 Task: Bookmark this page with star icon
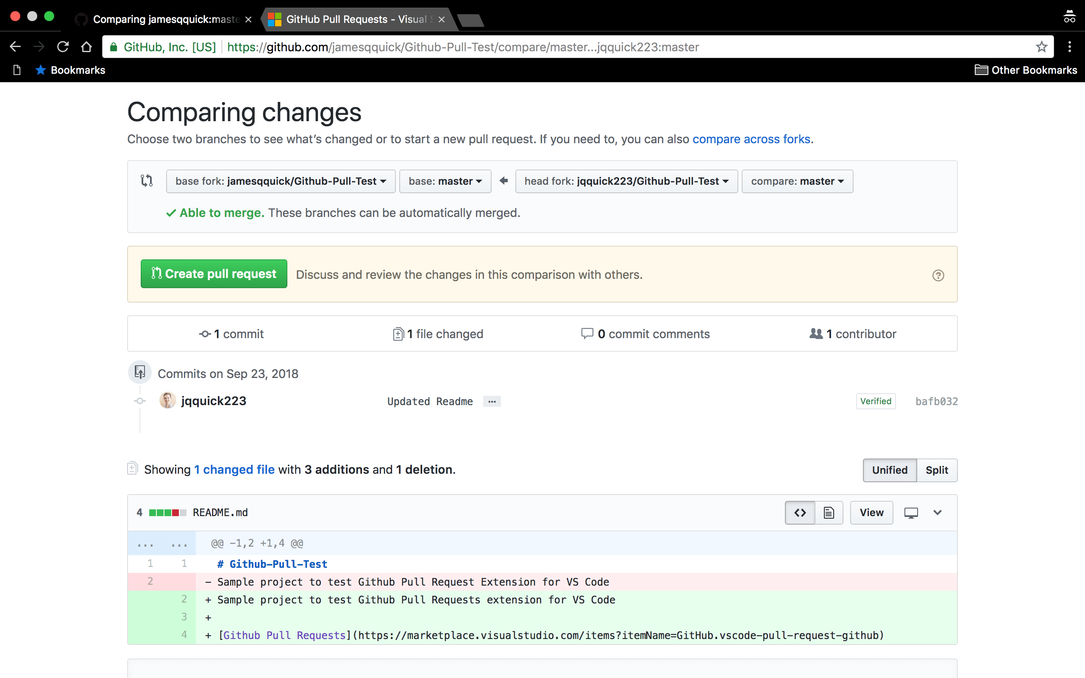click(x=1041, y=47)
